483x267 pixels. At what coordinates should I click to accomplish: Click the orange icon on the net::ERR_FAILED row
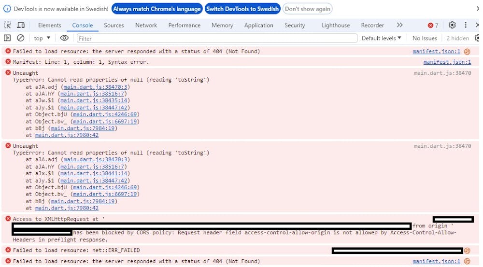pos(467,251)
